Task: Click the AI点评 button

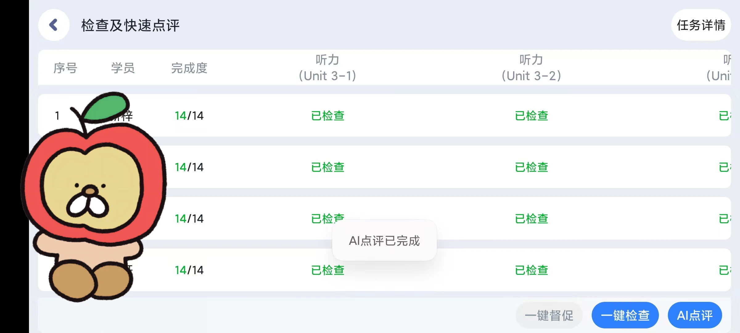Action: 695,315
